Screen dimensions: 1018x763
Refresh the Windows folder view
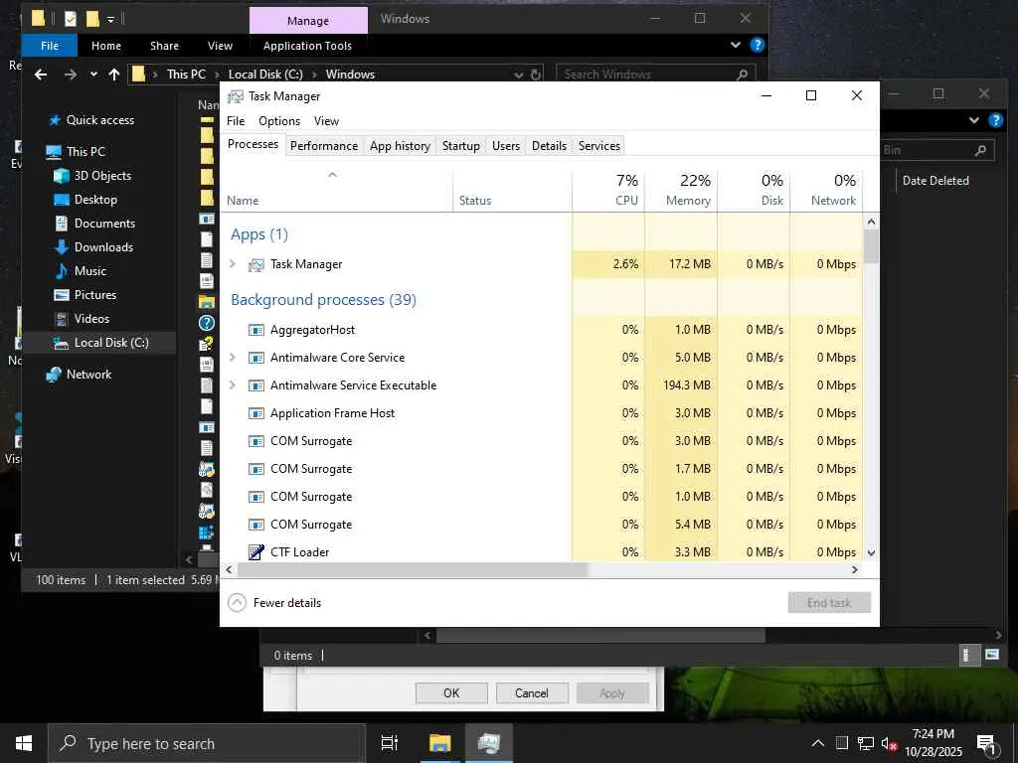click(x=536, y=75)
